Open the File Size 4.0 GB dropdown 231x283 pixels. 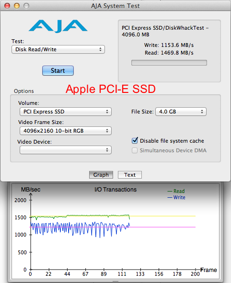(x=181, y=112)
